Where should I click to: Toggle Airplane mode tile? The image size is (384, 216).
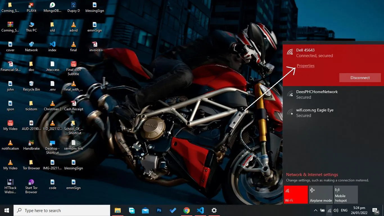pos(321,194)
